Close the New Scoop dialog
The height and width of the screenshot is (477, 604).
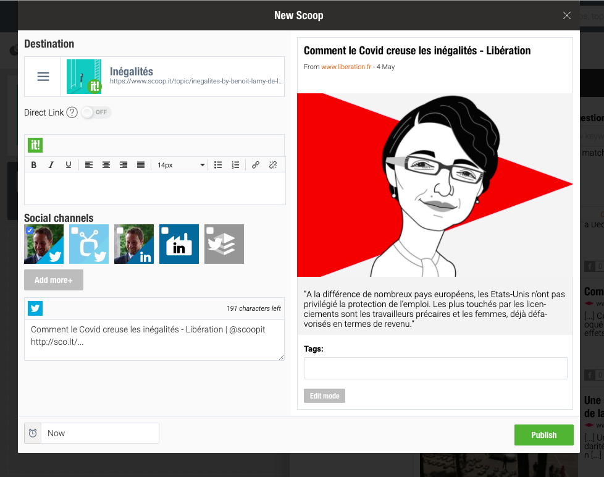(566, 15)
